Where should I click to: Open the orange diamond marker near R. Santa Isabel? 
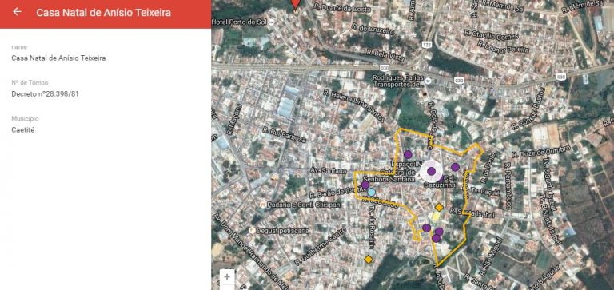pyautogui.click(x=440, y=207)
